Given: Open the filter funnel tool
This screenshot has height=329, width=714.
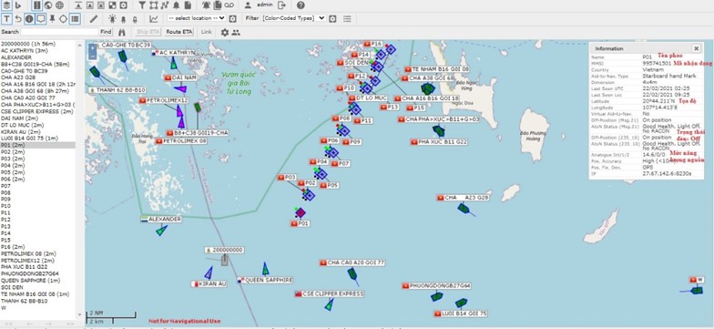Looking at the screenshot, I should point(142,5).
